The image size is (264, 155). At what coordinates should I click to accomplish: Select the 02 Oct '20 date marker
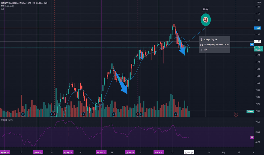click(x=5, y=152)
